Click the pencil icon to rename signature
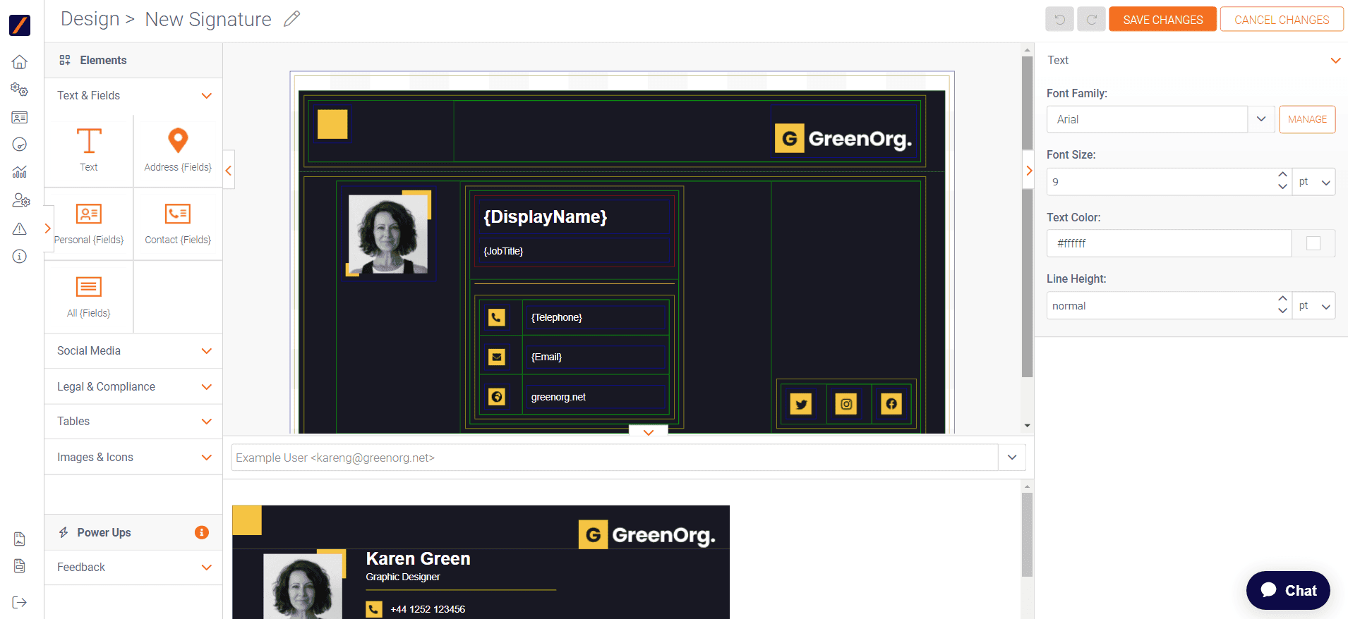Image resolution: width=1348 pixels, height=619 pixels. point(291,19)
